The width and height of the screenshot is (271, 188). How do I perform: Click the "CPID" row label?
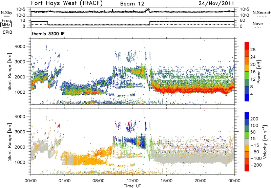pyautogui.click(x=7, y=32)
